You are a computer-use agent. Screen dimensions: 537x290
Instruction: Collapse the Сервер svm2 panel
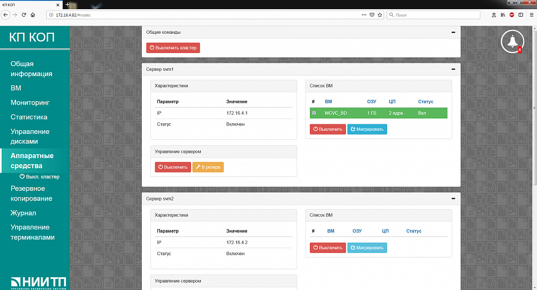[453, 198]
